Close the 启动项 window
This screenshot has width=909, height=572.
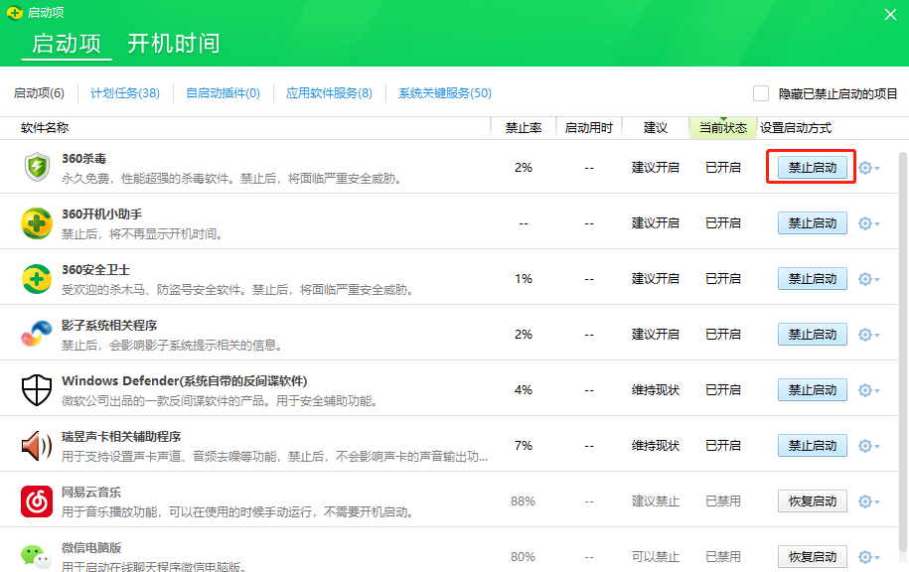[x=890, y=15]
